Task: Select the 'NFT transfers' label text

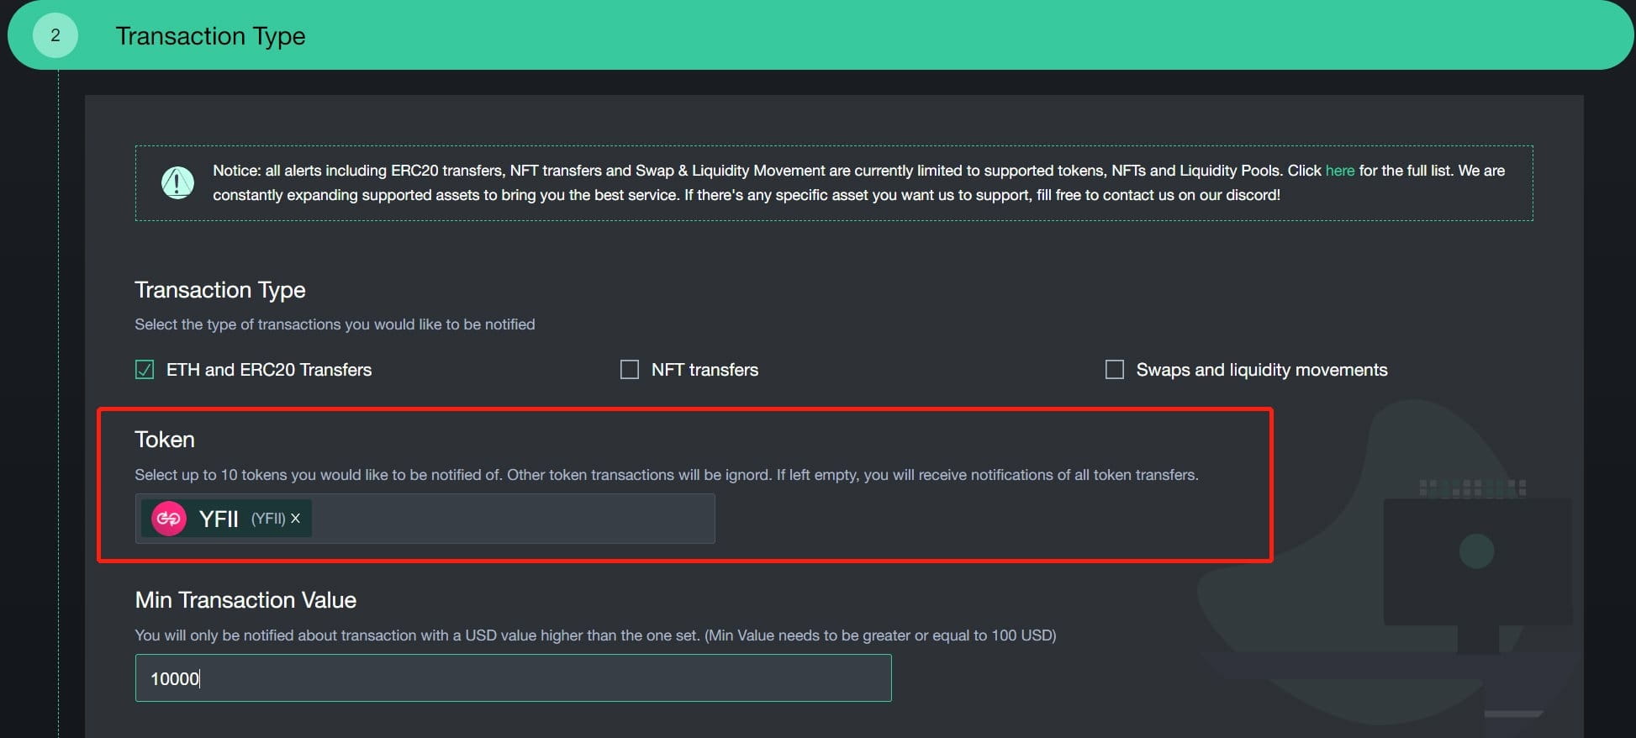Action: pyautogui.click(x=705, y=370)
